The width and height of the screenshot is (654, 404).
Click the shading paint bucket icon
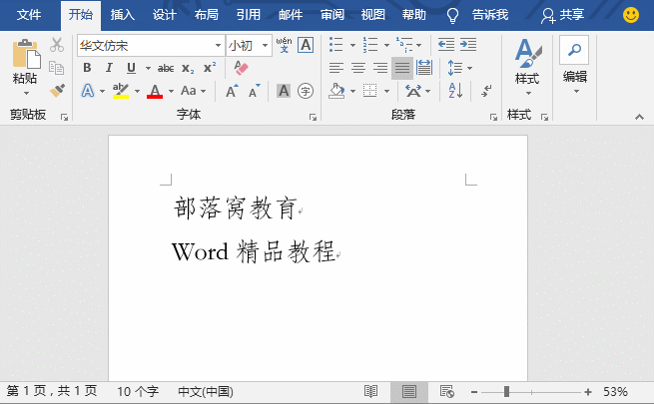click(336, 91)
